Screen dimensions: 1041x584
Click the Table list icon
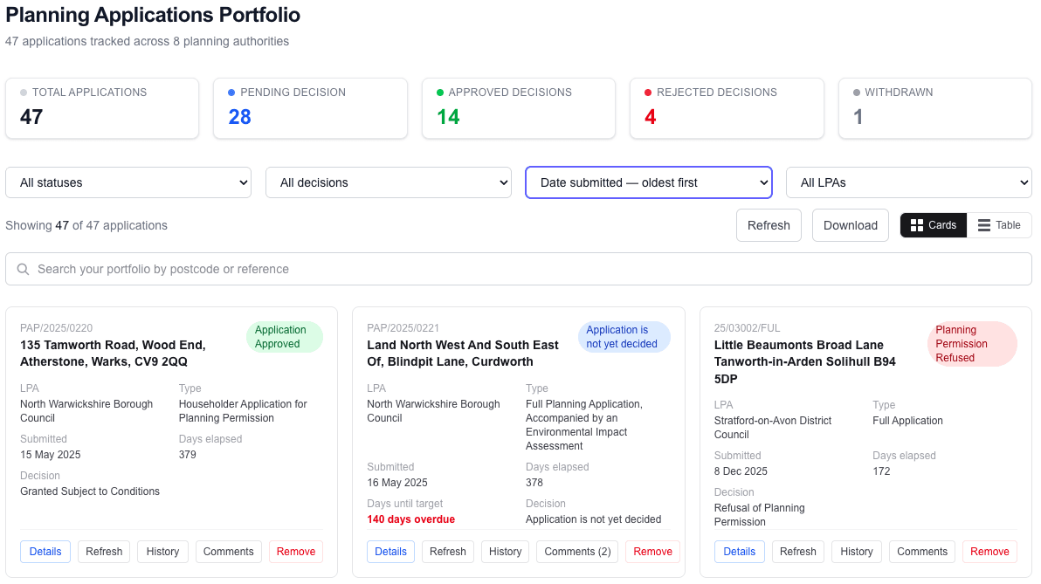[984, 225]
